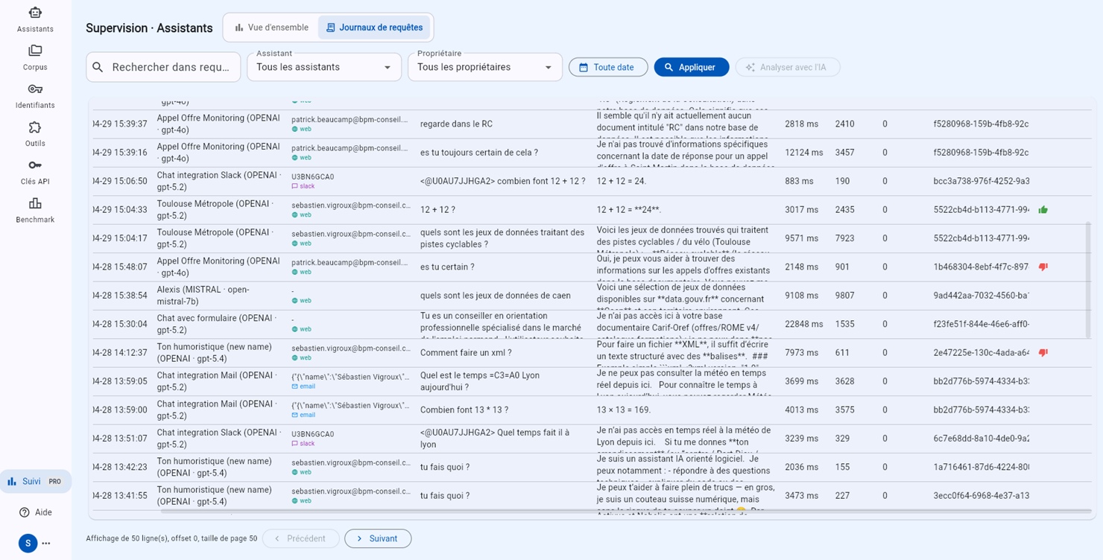Click the request ID starting with 9ad442aa
The image size is (1103, 560).
[x=982, y=296]
